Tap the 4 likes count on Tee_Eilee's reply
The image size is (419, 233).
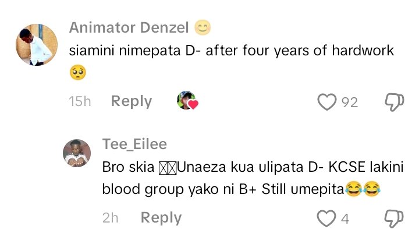tap(345, 219)
